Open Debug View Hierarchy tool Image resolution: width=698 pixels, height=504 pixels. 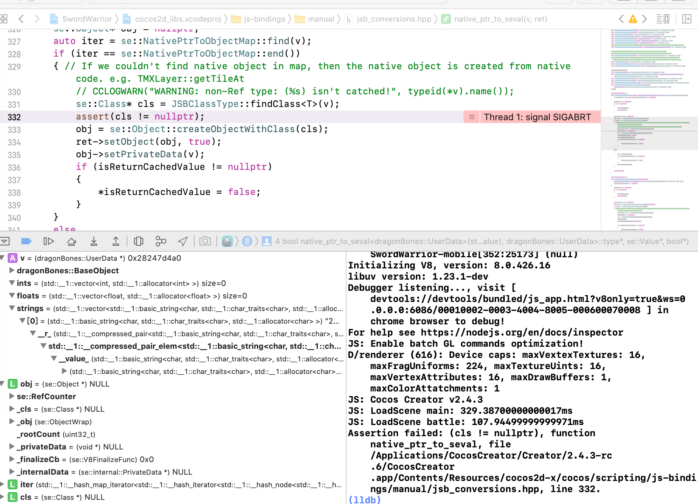[x=139, y=241]
